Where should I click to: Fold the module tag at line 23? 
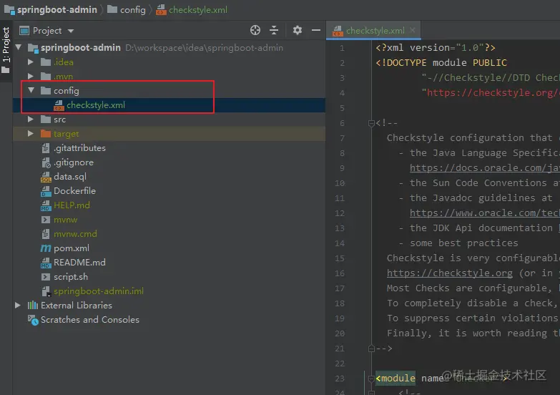(x=371, y=379)
